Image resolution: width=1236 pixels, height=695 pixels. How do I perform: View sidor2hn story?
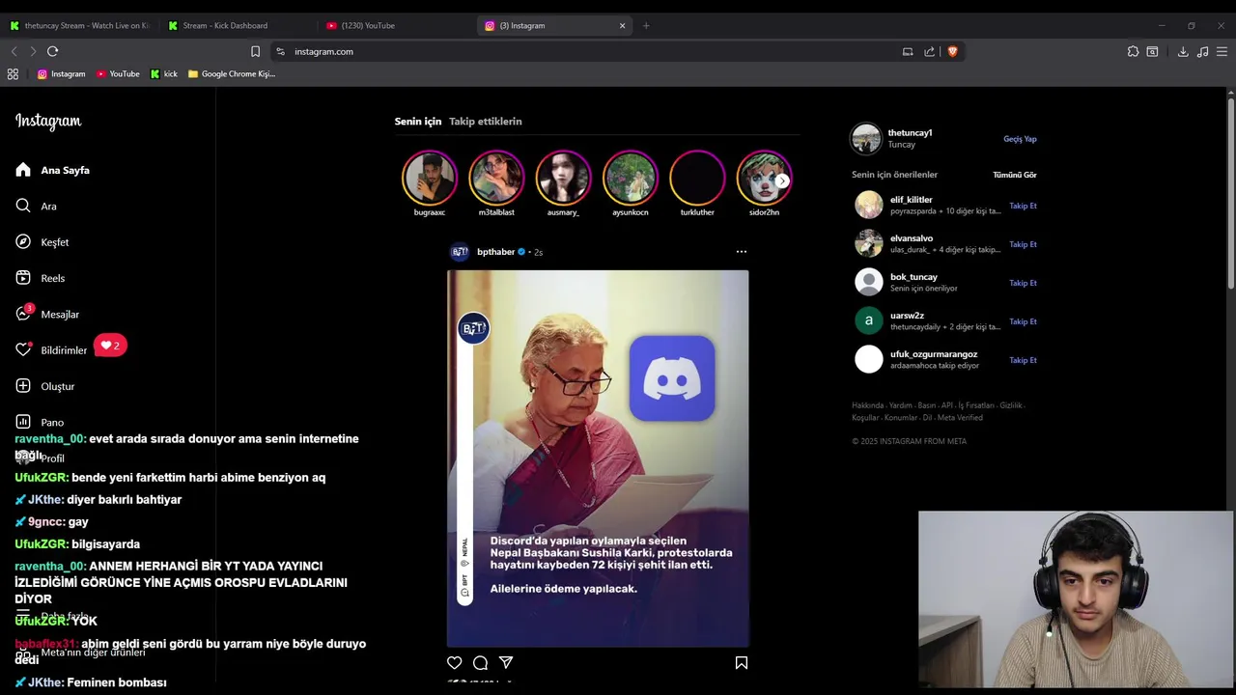point(764,178)
